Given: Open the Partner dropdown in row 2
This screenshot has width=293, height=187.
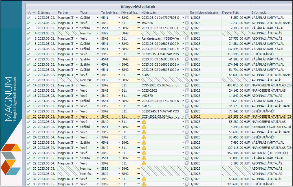Looking at the screenshot, I should pos(77,23).
